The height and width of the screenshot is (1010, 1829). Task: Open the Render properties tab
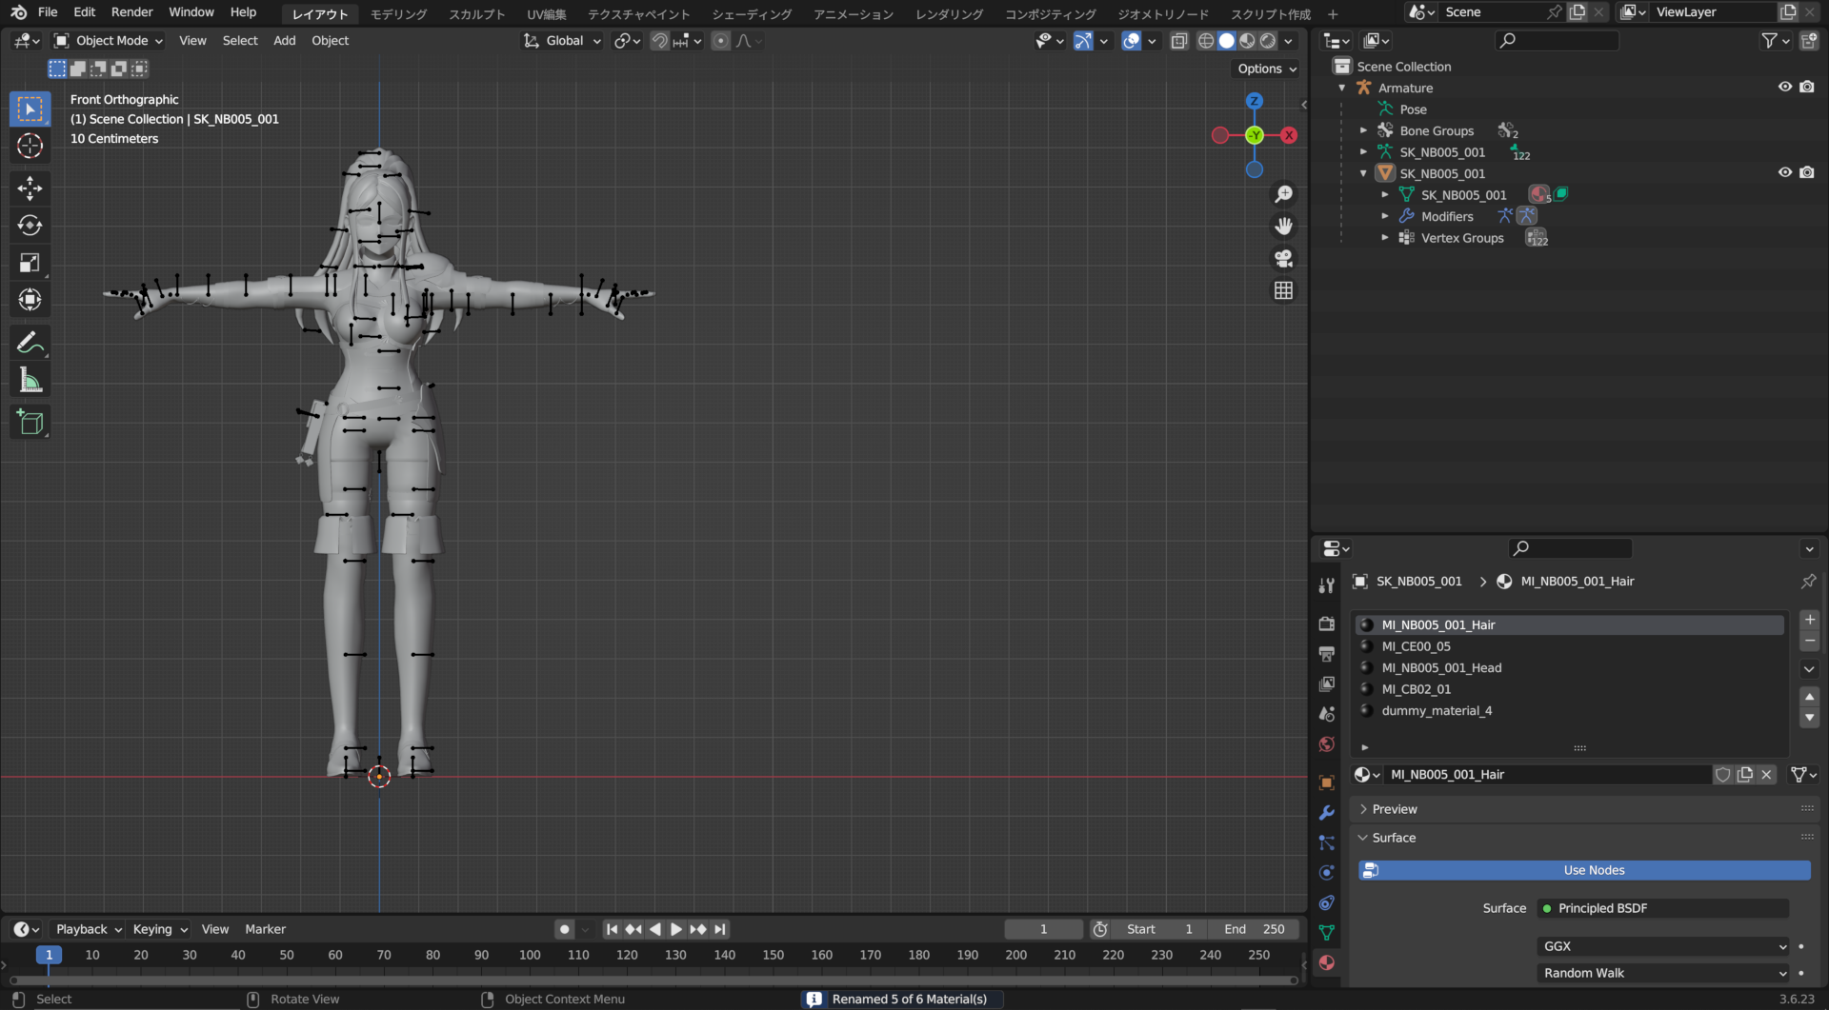point(1327,624)
